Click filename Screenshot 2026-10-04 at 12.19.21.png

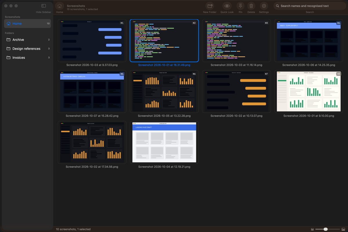coord(164,167)
